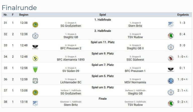Screen dimensions: 193x112
Task: Select the Ergebnis column header
Action: point(183,15)
